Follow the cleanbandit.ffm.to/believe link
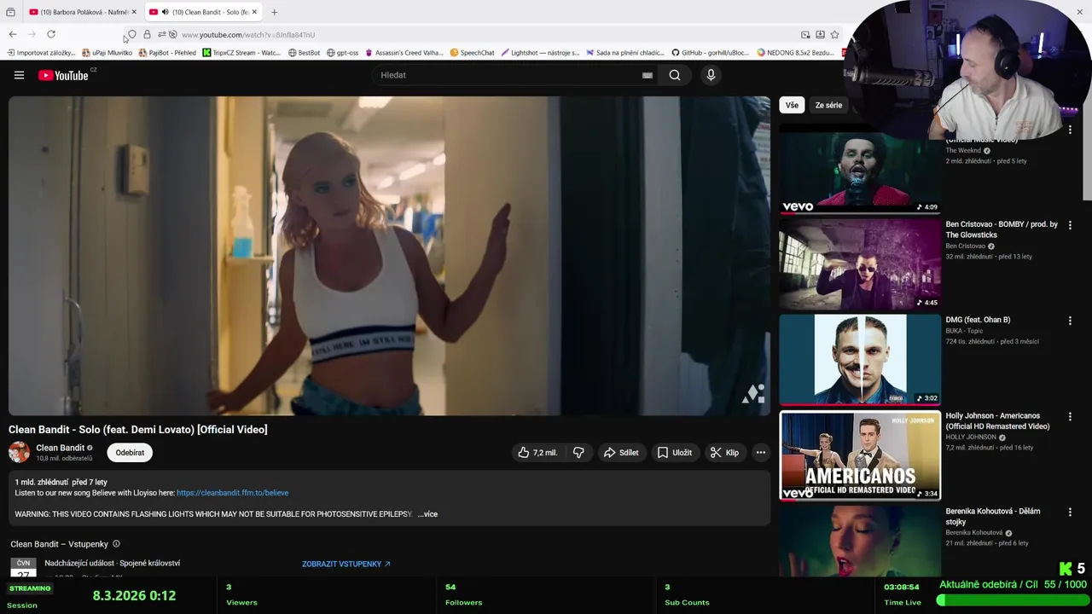This screenshot has width=1092, height=614. (232, 493)
